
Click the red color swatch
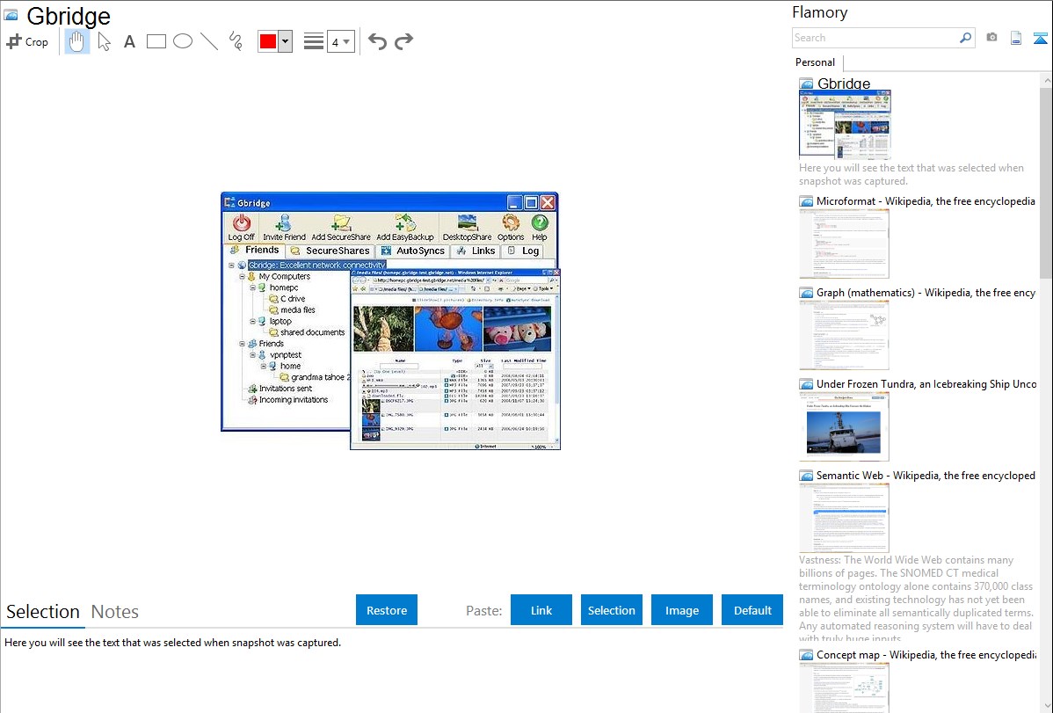(x=268, y=41)
